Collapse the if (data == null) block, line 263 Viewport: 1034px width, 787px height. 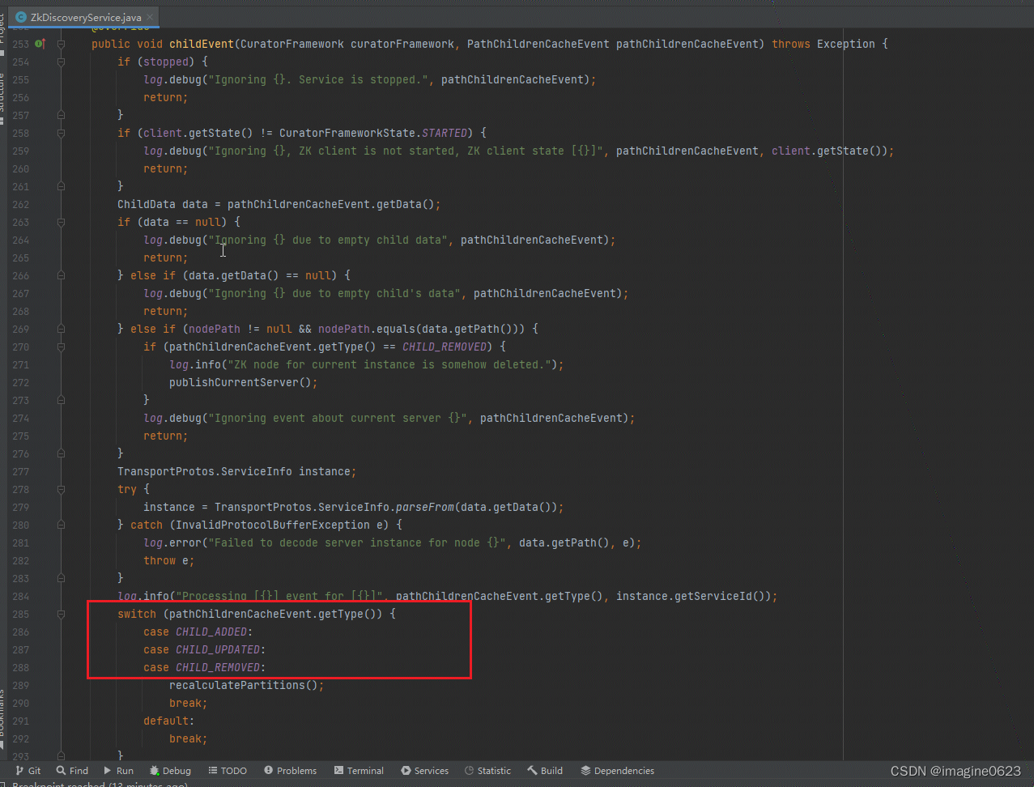pos(61,222)
